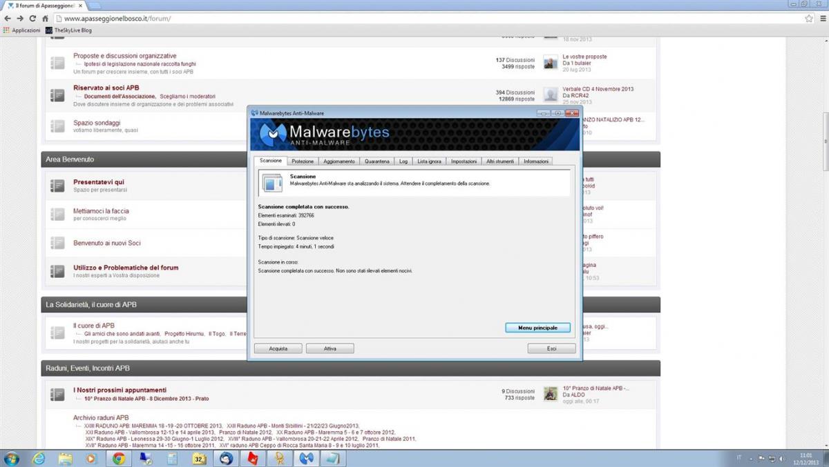The width and height of the screenshot is (829, 467).
Task: Click the volume speaker tray icon
Action: 782,458
